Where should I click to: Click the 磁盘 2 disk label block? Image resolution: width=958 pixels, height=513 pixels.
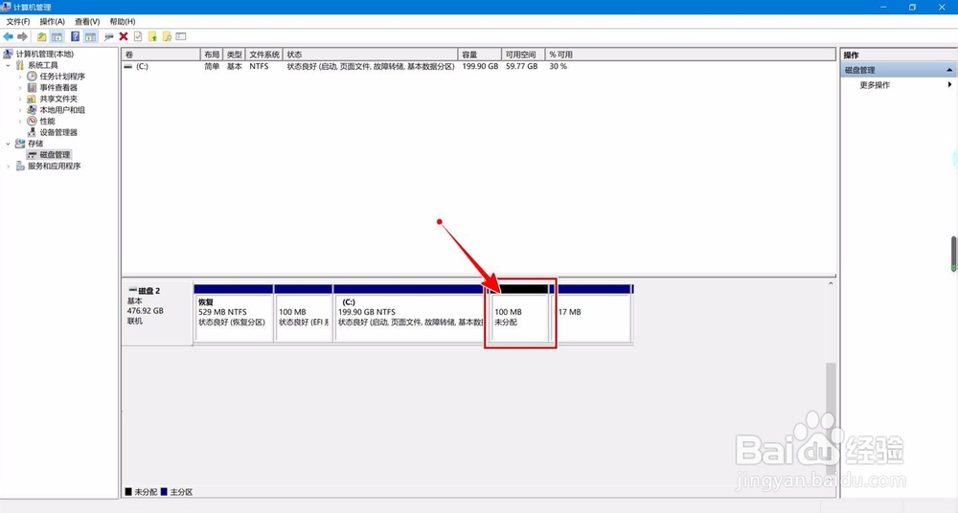158,313
